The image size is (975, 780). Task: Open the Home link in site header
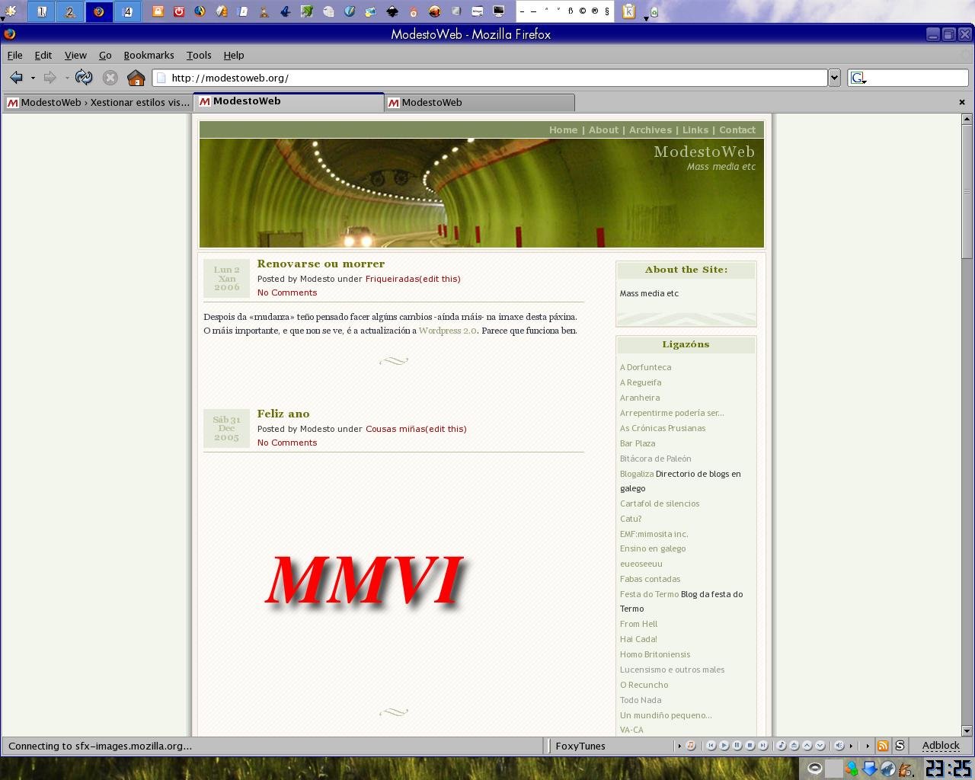(563, 130)
